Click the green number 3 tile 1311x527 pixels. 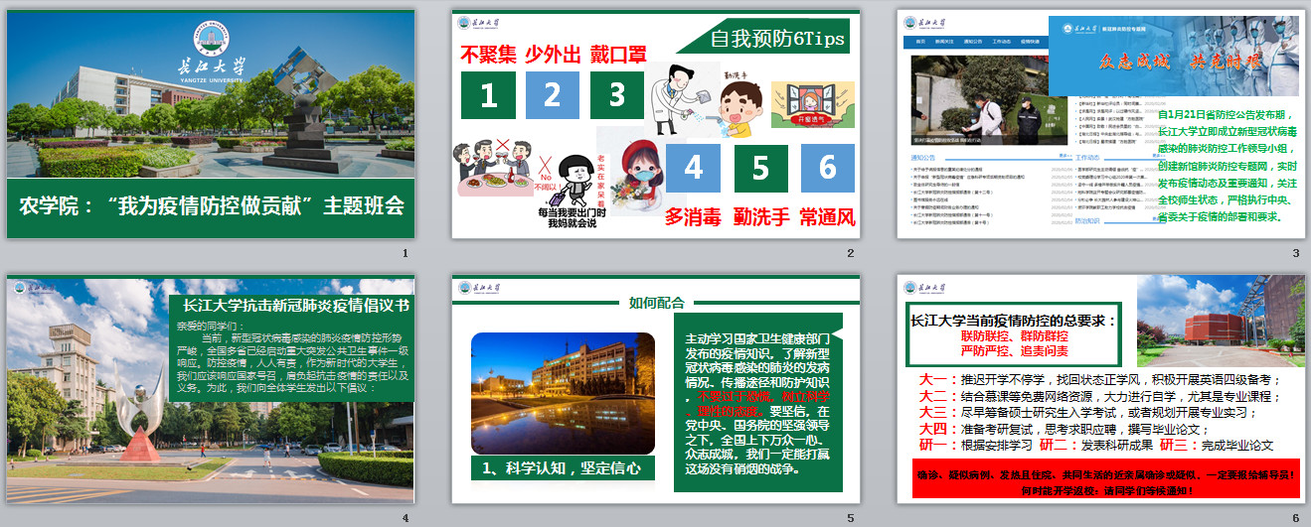pyautogui.click(x=617, y=95)
